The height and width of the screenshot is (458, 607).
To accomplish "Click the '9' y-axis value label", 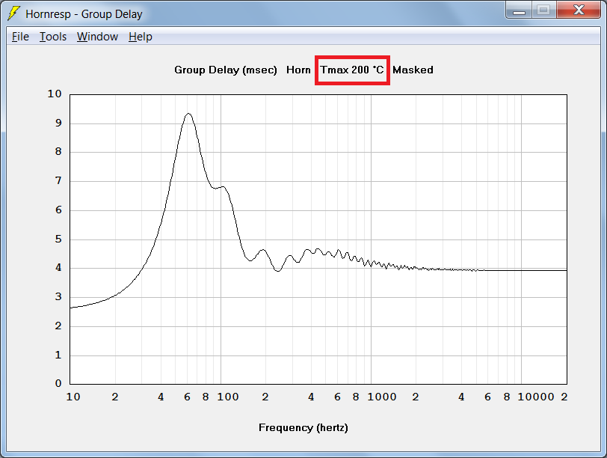I will (x=58, y=123).
